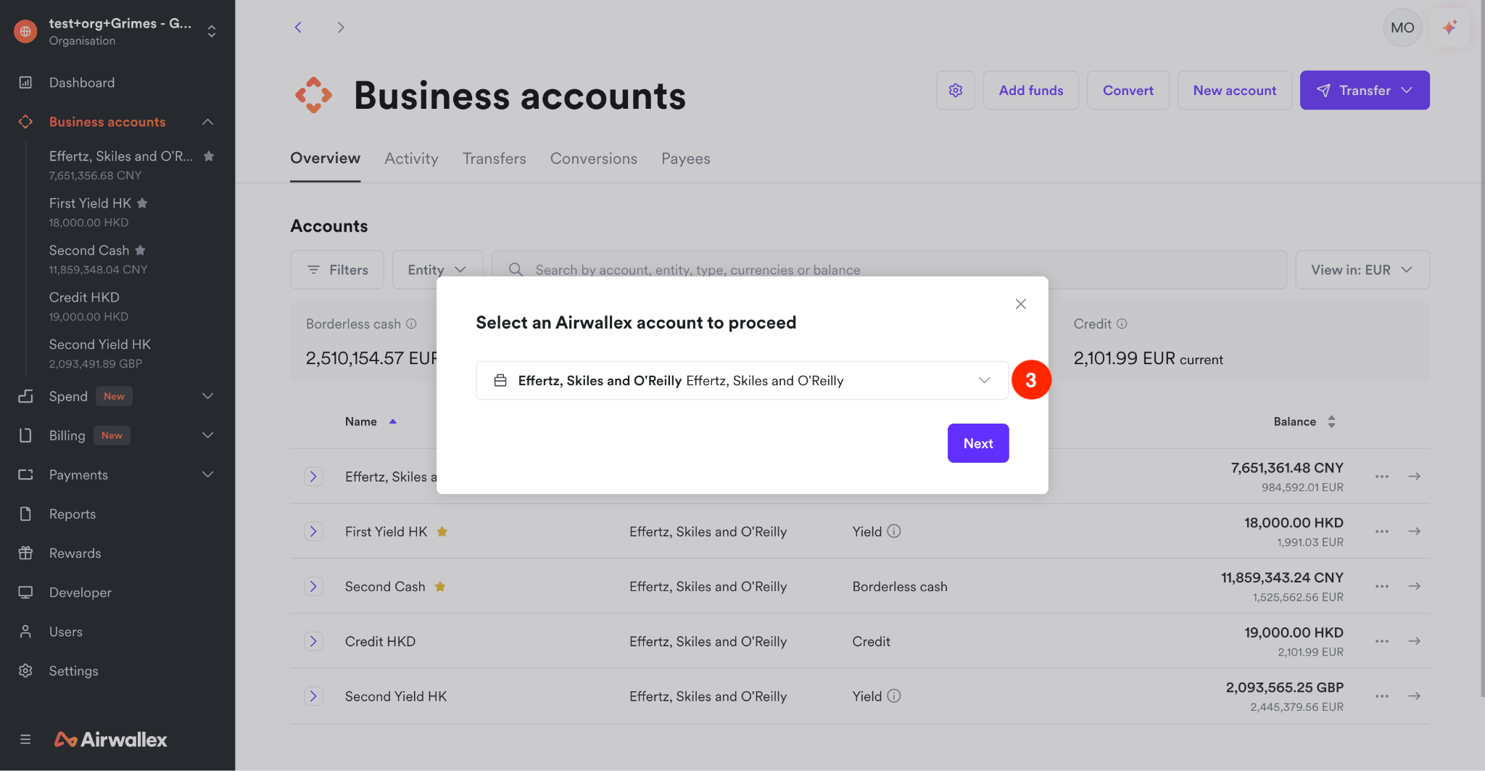Click the New account button

tap(1234, 90)
